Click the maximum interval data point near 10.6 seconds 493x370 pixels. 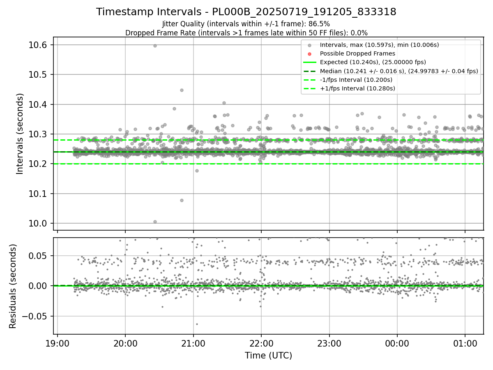tap(155, 46)
